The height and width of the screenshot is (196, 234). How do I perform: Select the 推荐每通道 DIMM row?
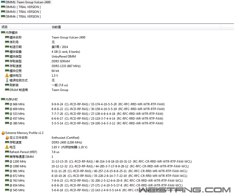click(22, 157)
